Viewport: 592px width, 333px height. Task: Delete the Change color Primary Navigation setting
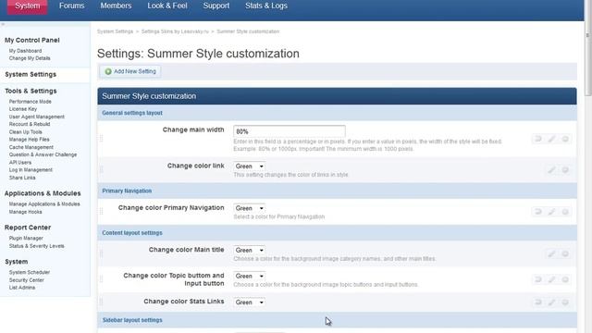coord(565,212)
